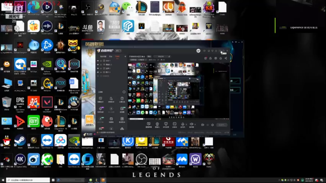326x183 pixels.
Task: Click stream preview thumbnail area
Action: (x=178, y=91)
